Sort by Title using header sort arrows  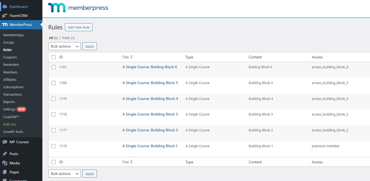pyautogui.click(x=131, y=57)
